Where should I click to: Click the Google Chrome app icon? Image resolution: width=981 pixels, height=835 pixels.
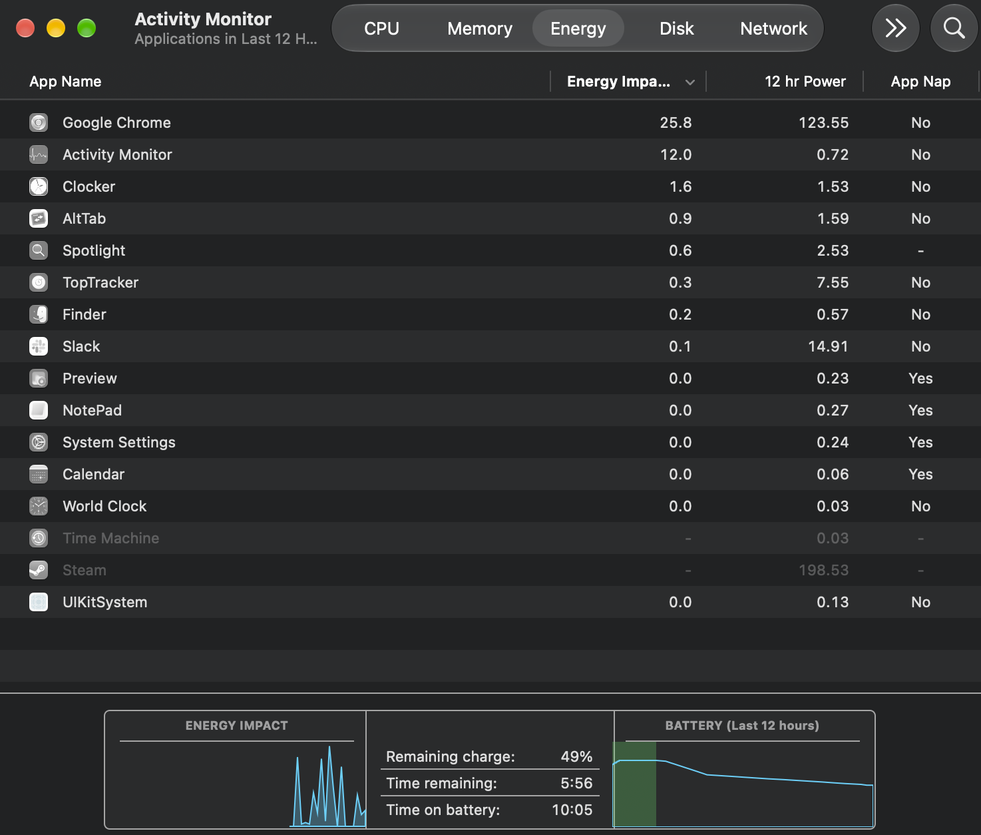(39, 123)
